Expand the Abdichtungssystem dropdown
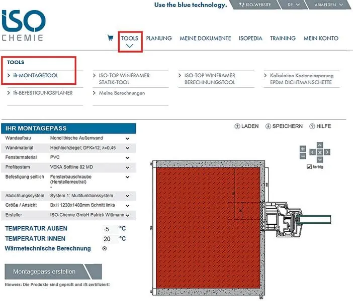Screen dimensions: 353x301 [x=127, y=196]
